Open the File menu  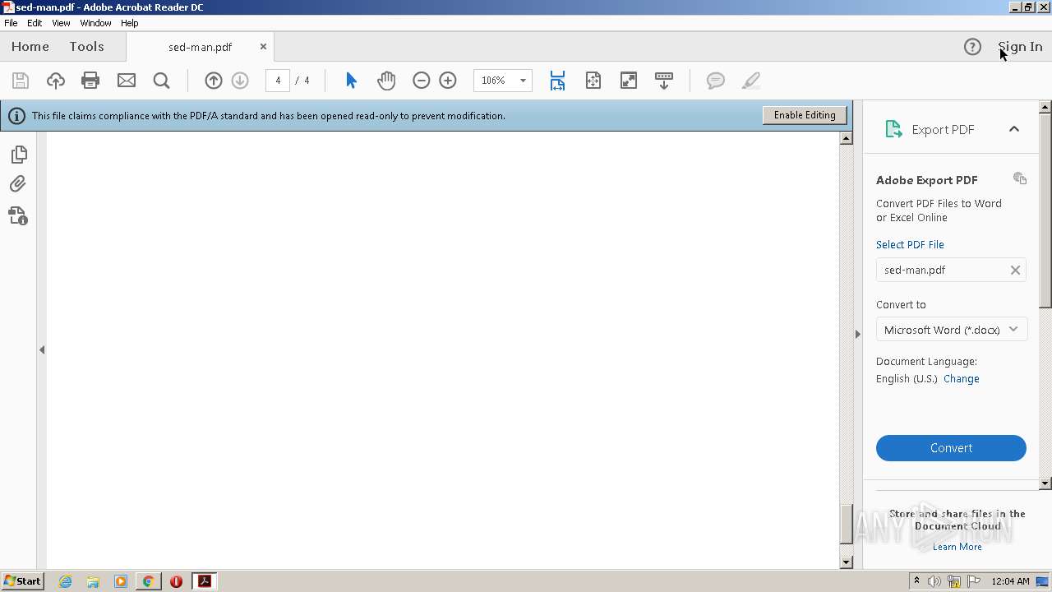tap(11, 23)
